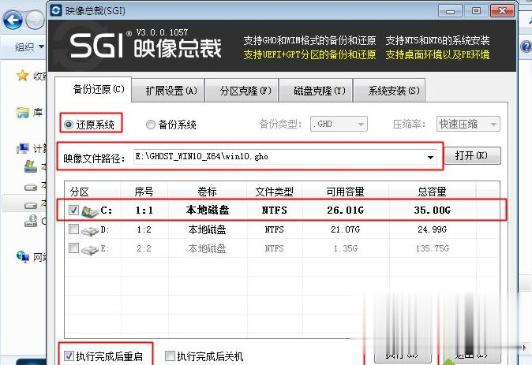Click the 打开(K) button
Screen dimensions: 532x365
coord(472,155)
